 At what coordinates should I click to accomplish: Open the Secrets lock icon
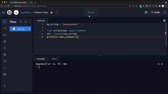[5, 48]
